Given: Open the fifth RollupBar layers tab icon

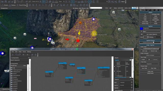Looking at the screenshot, I should pyautogui.click(x=157, y=10).
